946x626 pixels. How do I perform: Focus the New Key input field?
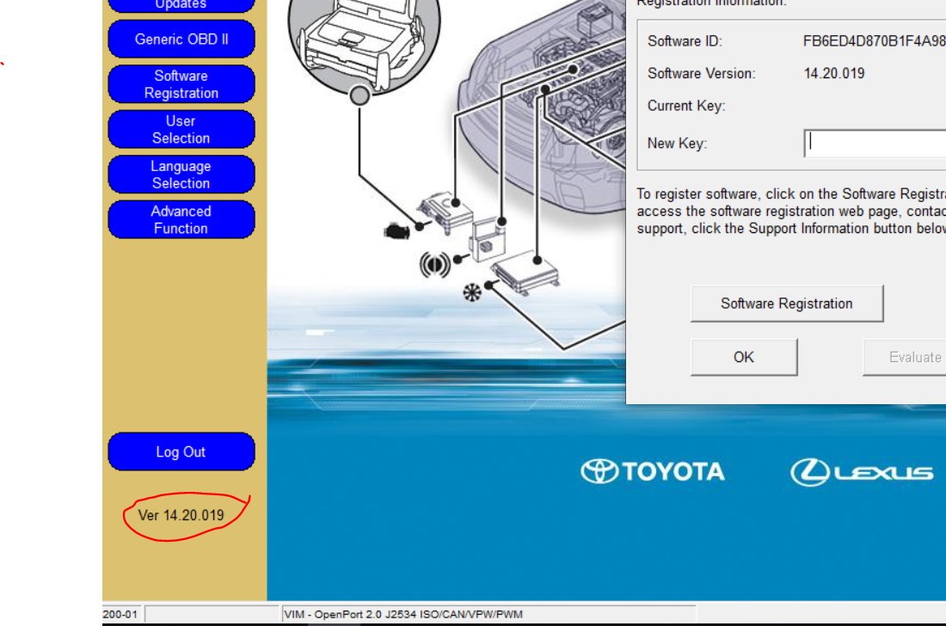pyautogui.click(x=875, y=143)
